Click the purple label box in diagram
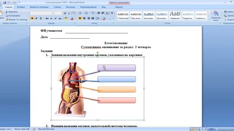Image resolution: width=234 pixels, height=131 pixels. pyautogui.click(x=117, y=68)
